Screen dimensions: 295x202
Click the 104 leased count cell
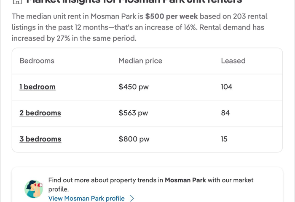point(227,87)
